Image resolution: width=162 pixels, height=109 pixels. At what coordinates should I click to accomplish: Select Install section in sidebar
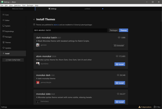tap(13, 53)
